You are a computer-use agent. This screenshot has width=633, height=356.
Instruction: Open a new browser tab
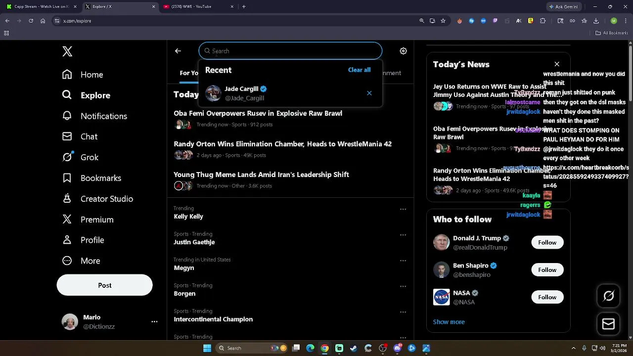click(244, 6)
